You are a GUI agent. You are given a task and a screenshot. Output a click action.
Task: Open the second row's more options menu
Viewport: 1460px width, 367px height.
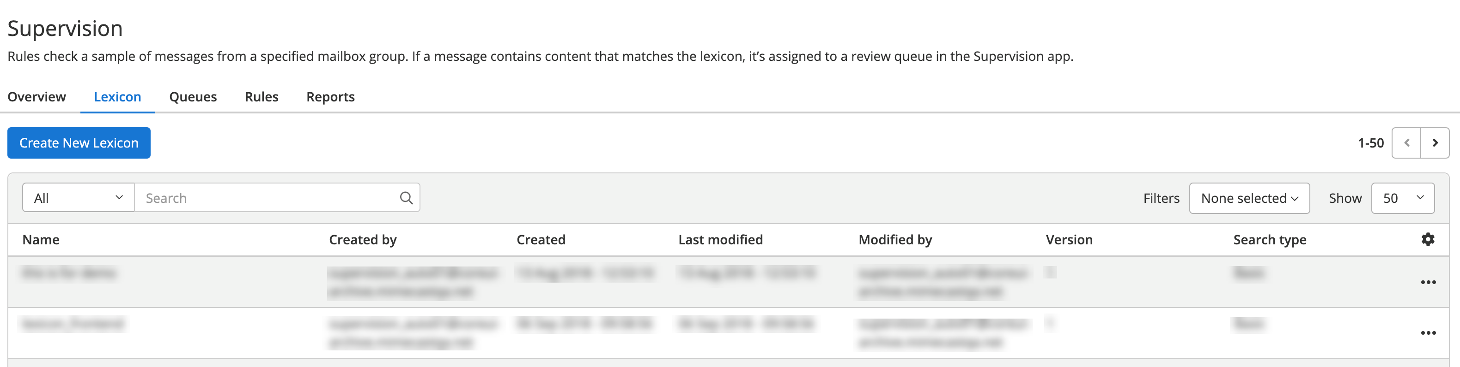[1428, 333]
